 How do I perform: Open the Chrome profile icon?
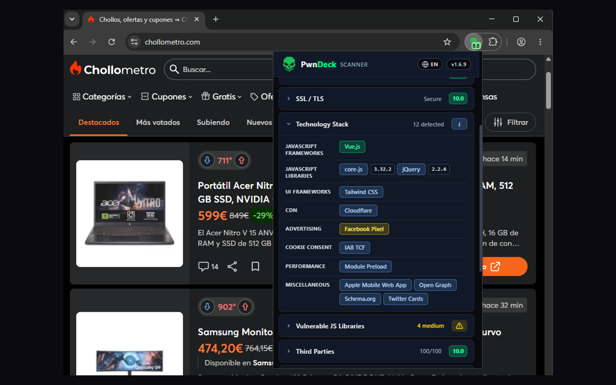pyautogui.click(x=521, y=42)
